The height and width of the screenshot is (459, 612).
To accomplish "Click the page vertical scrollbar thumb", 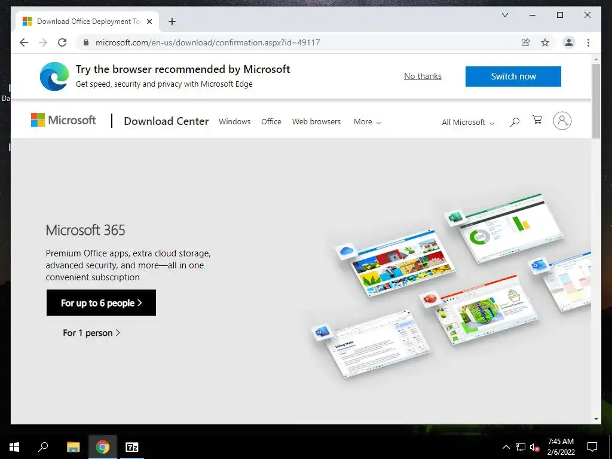I will pos(596,100).
